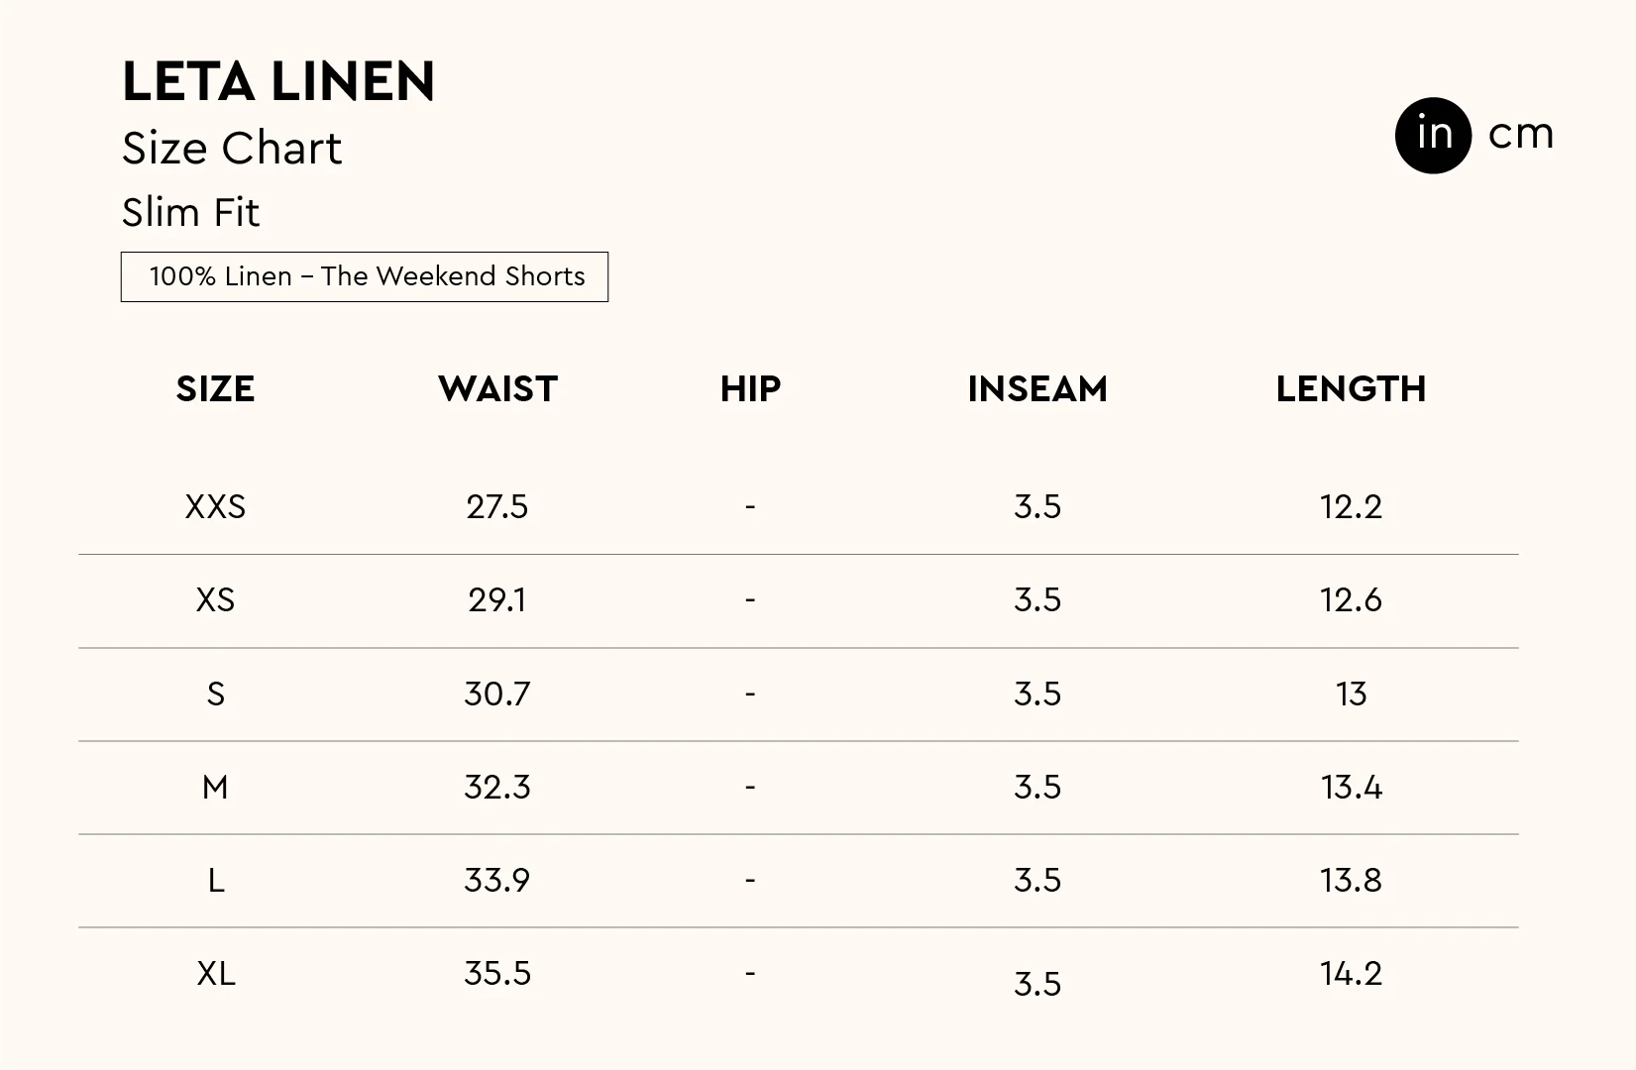The height and width of the screenshot is (1070, 1636).
Task: Select the M size row label
Action: coord(215,788)
